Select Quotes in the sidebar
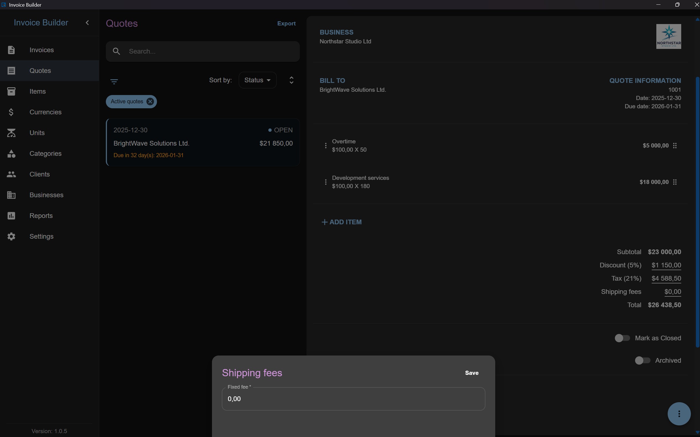This screenshot has width=700, height=437. point(49,70)
